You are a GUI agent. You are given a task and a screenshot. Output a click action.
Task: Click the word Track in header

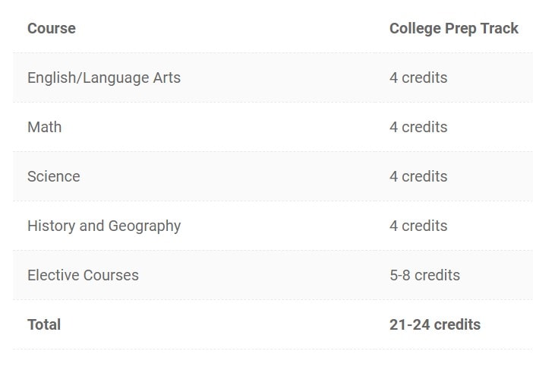click(500, 28)
